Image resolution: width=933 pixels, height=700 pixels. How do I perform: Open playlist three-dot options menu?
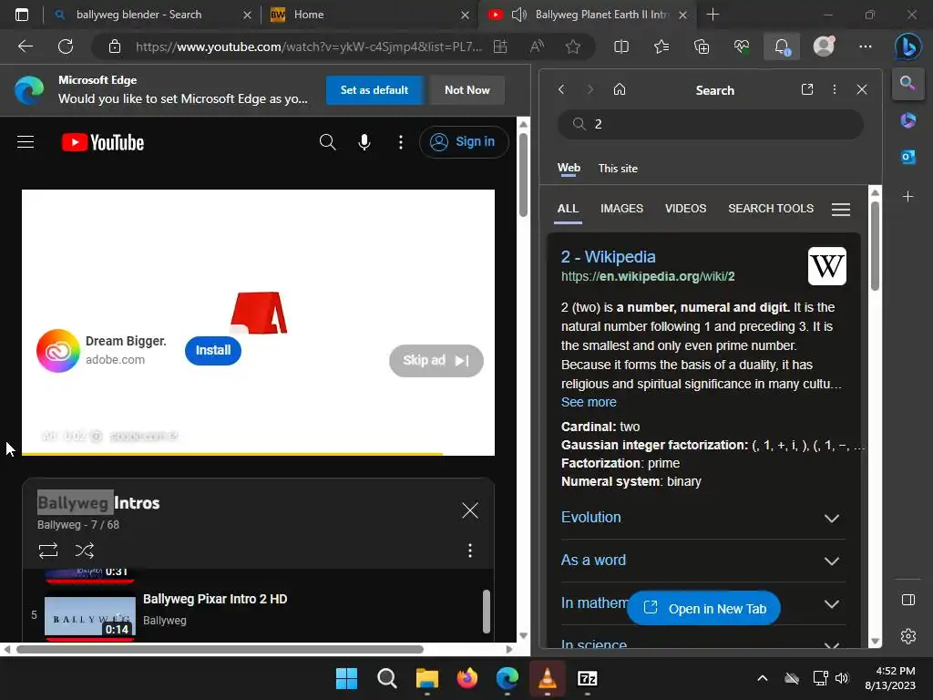click(x=470, y=551)
